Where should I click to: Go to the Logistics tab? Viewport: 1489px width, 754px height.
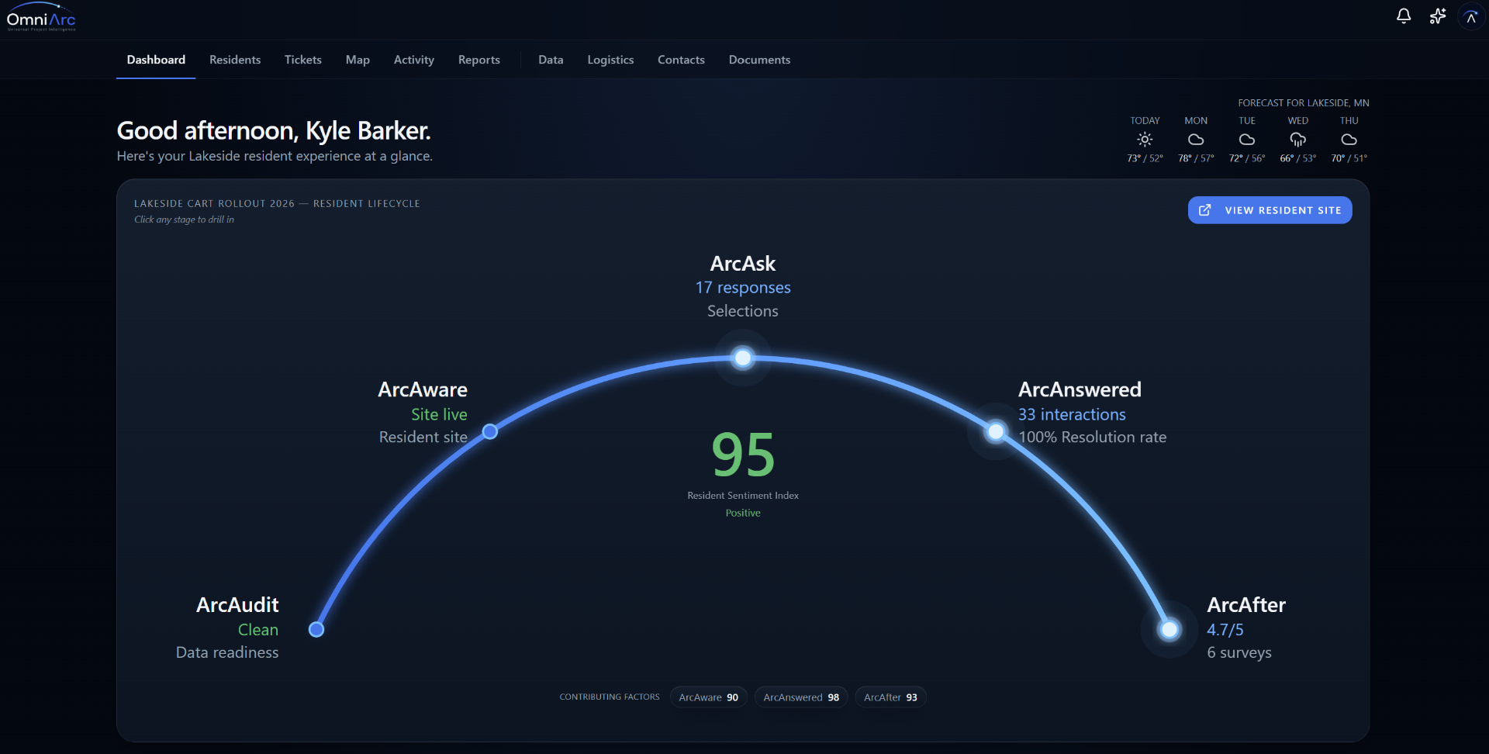click(x=610, y=60)
